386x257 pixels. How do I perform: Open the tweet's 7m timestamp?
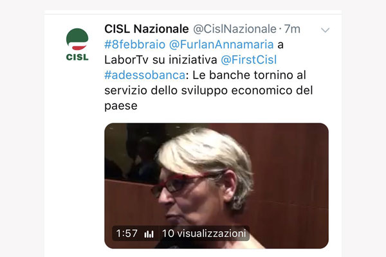click(292, 29)
